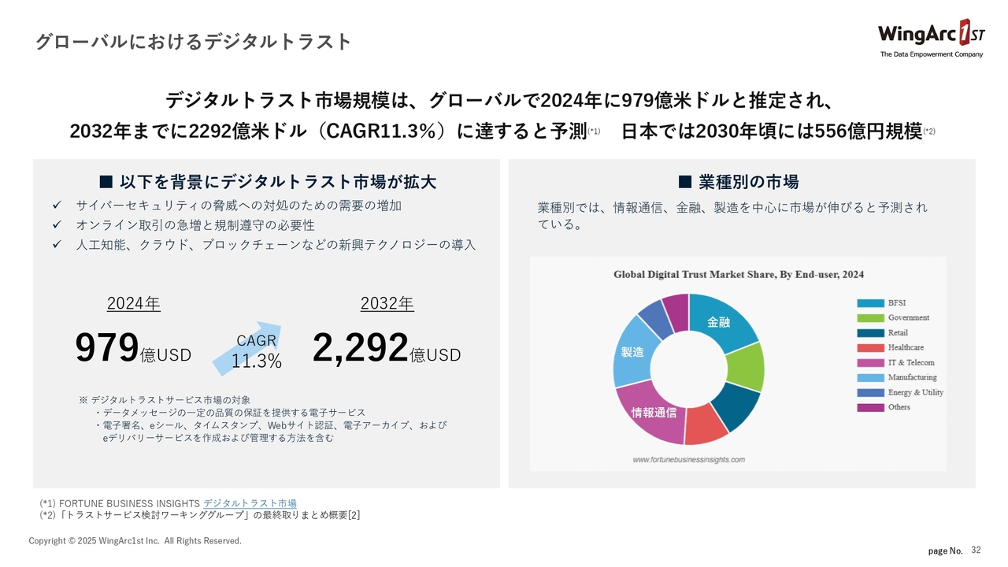The height and width of the screenshot is (567, 1008).
Task: Open the デジタルトラスト市場 footnote link
Action: (x=250, y=503)
